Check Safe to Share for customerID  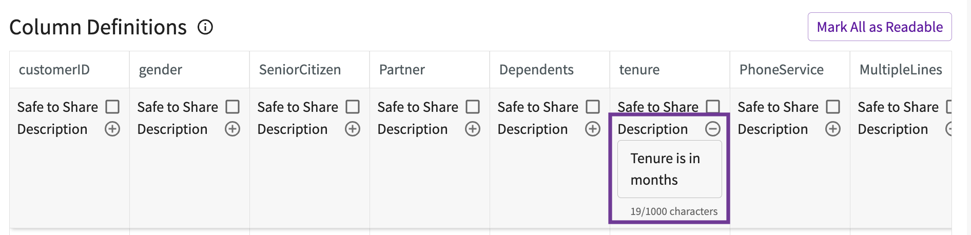(x=112, y=107)
